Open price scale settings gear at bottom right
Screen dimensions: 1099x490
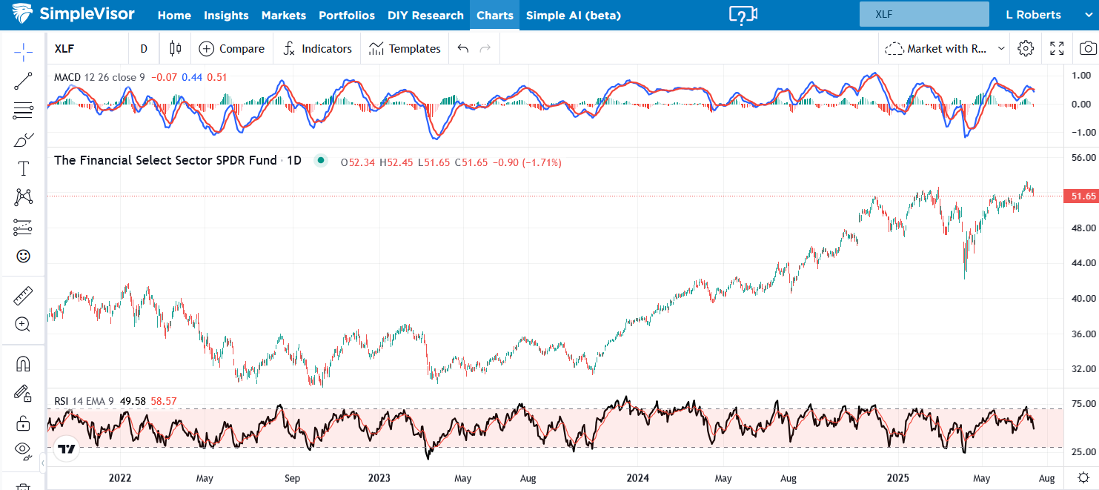coord(1083,477)
